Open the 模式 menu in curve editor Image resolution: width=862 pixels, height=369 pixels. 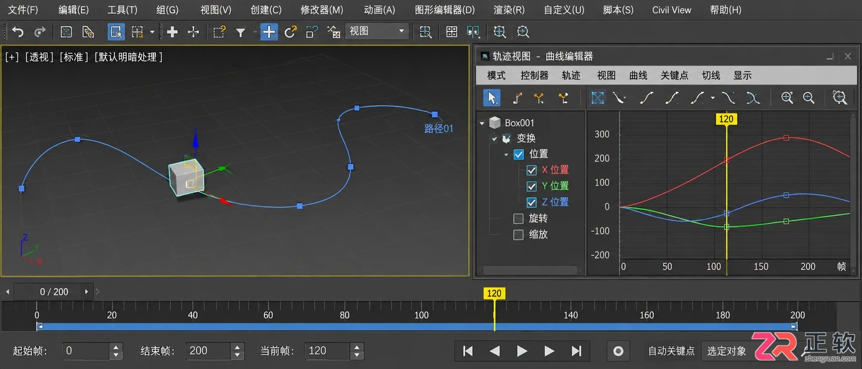[496, 75]
